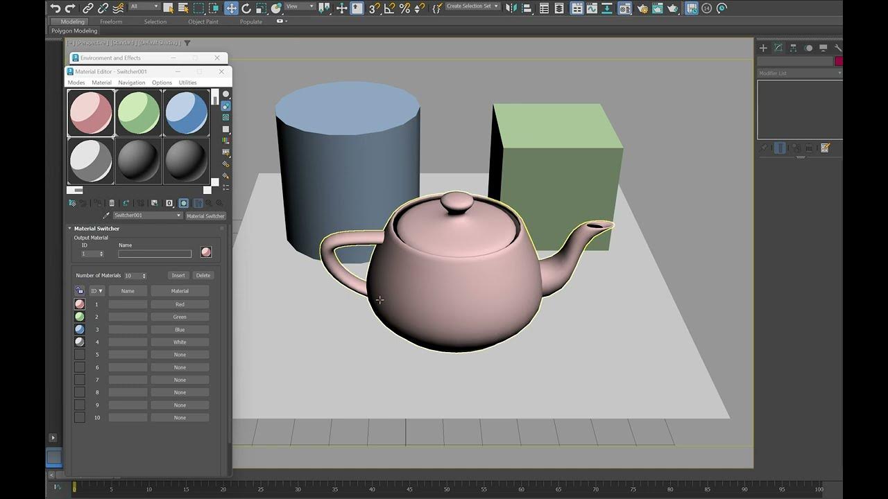Viewport: 888px width, 499px height.
Task: Click the Material Switcher type button
Action: (205, 216)
